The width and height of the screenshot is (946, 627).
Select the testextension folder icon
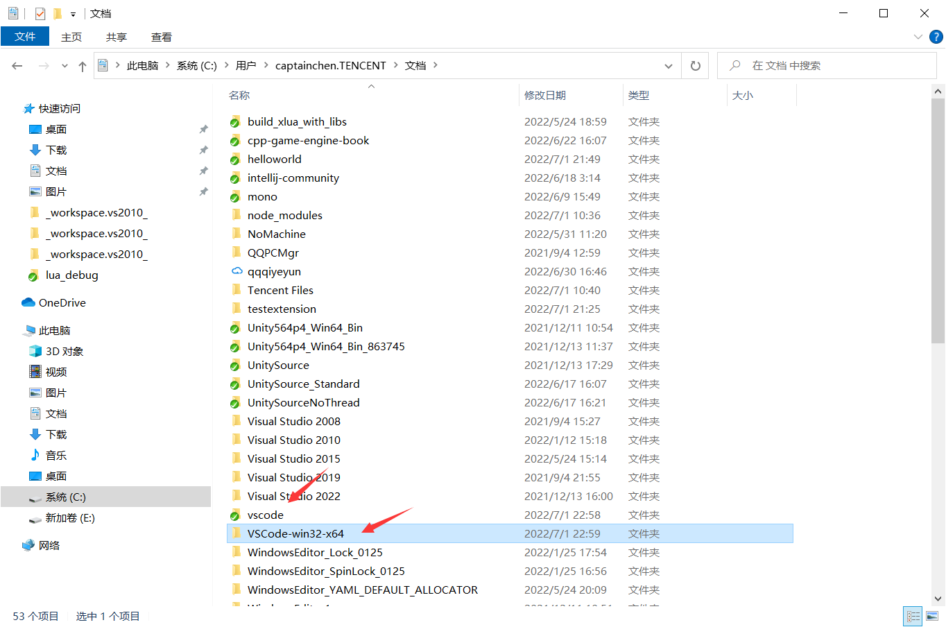point(237,309)
